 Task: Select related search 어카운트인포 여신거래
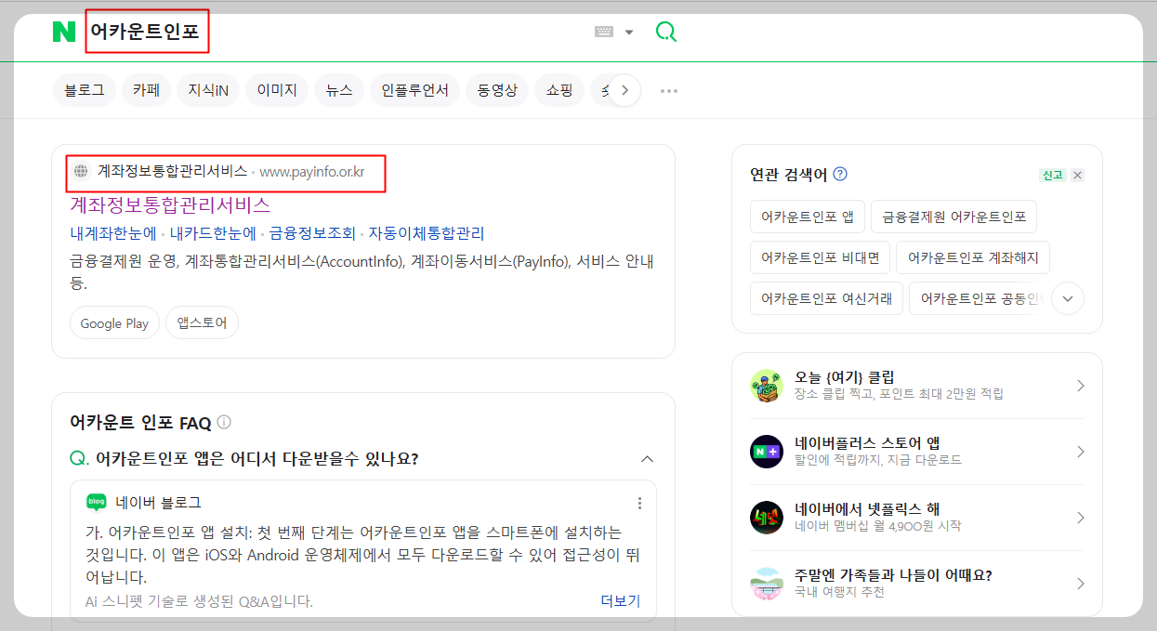(826, 298)
